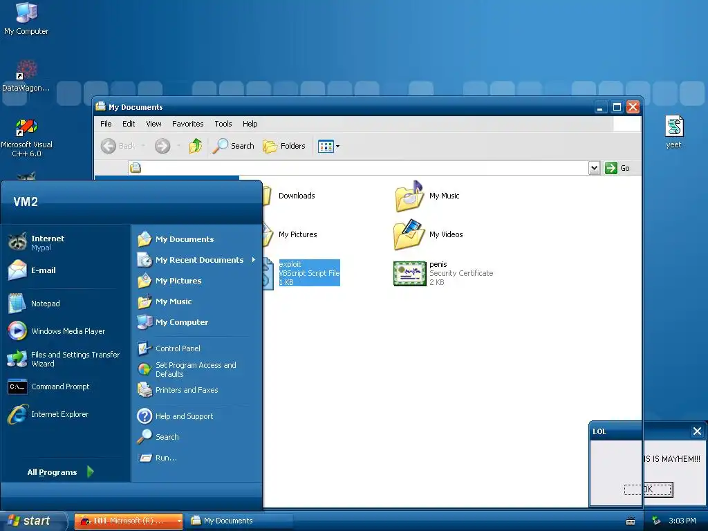The height and width of the screenshot is (531, 708).
Task: Click the Start button
Action: click(x=32, y=521)
